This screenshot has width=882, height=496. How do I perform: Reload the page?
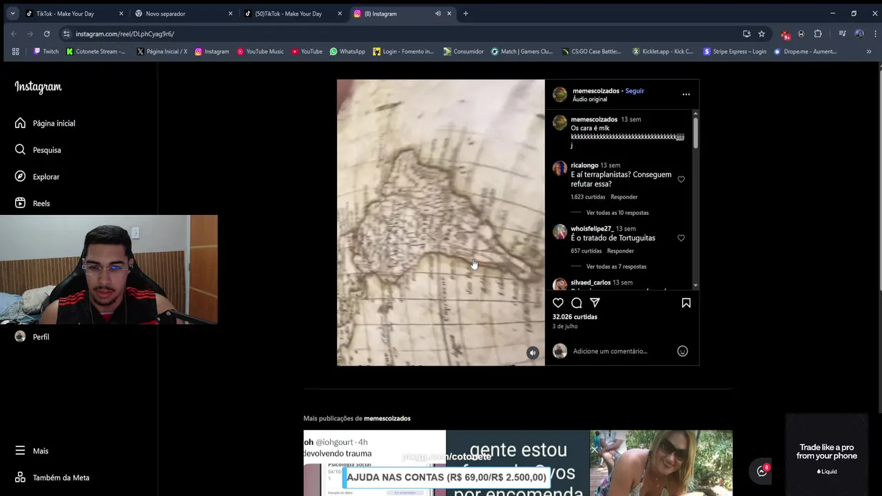click(x=47, y=34)
